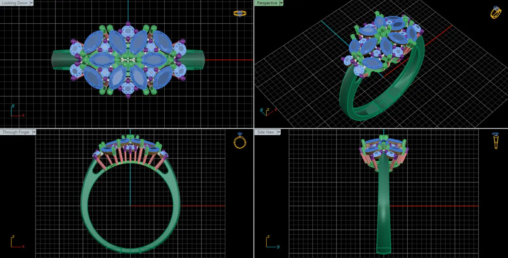The image size is (508, 258).
Task: Click the front ring icon in Through Finger view
Action: (240, 141)
